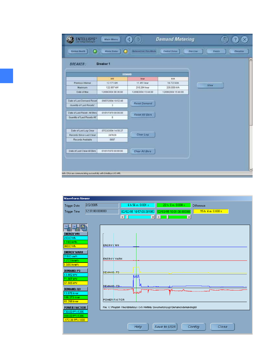Click the Breaker 1 name label
This screenshot has width=277, height=359.
(x=103, y=64)
